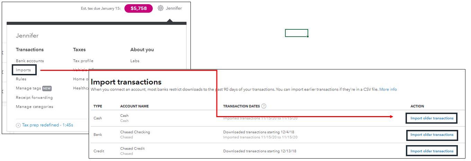Screen dimensions: 471x161
Task: Import older transactions for Chased Credit
Action: (x=432, y=151)
